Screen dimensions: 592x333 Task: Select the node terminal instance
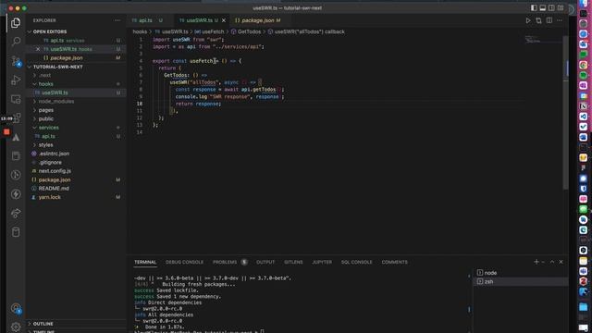coord(520,273)
